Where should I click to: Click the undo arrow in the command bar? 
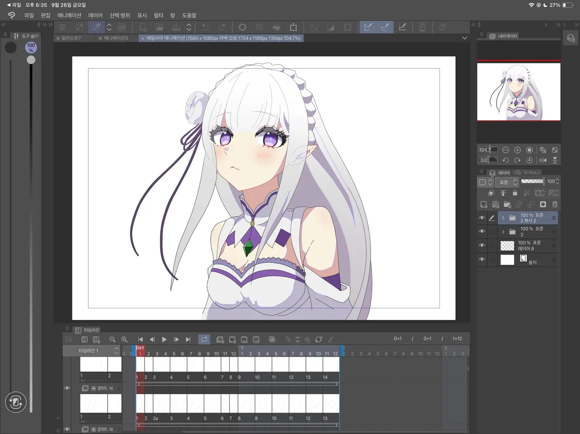coord(205,27)
